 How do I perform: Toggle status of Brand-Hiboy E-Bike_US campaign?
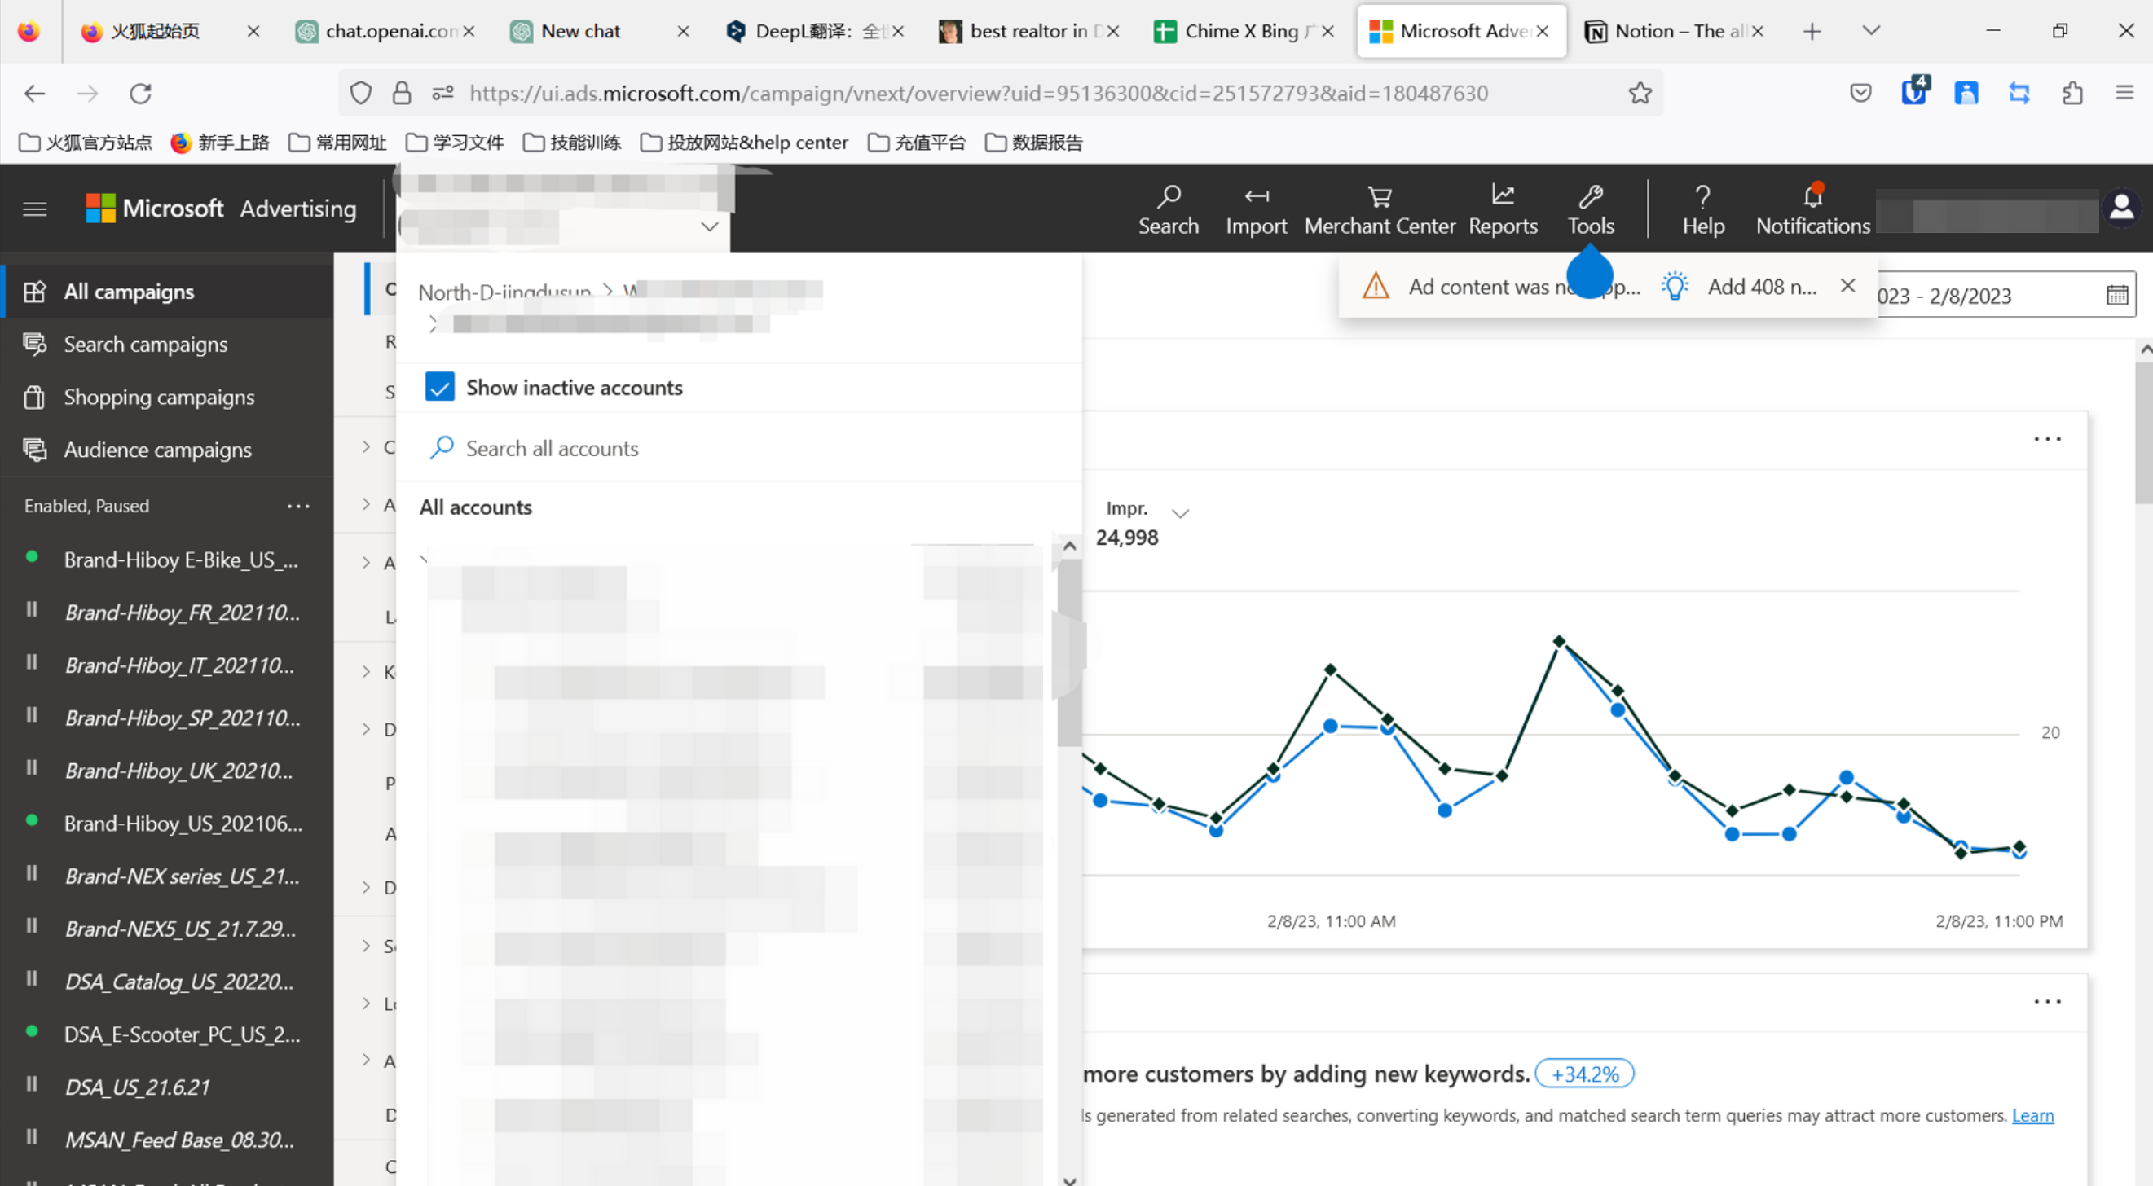pyautogui.click(x=32, y=557)
